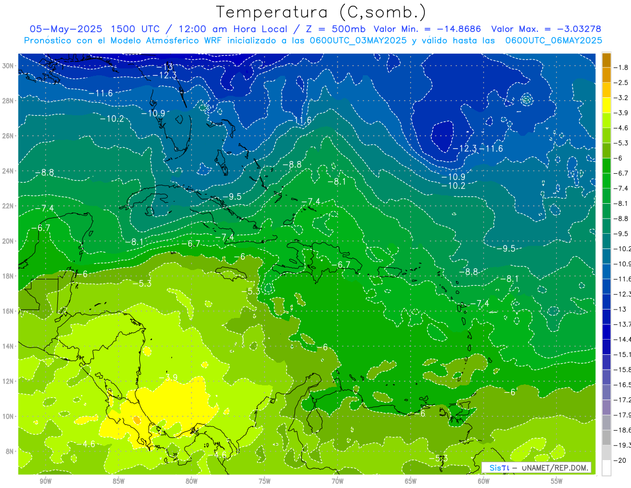631x488 pixels.
Task: Click the orange legend swatch between -1.8 and -2.5
Action: [606, 75]
